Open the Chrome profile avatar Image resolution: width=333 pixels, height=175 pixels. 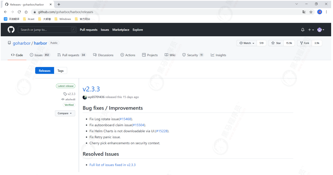click(320, 12)
